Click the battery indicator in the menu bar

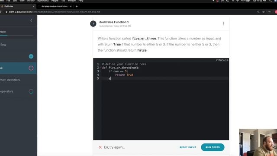point(246,1)
